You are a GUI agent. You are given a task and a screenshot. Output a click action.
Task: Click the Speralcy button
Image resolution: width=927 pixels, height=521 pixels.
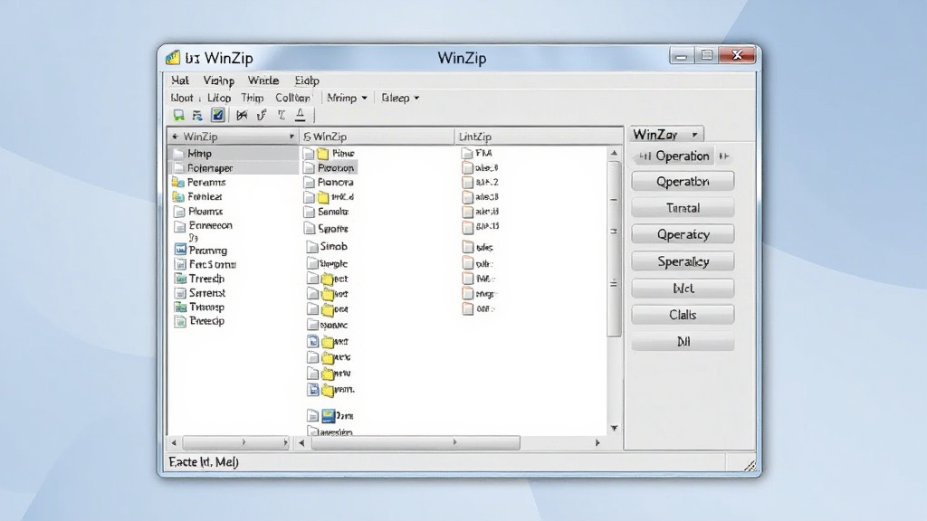click(x=683, y=261)
